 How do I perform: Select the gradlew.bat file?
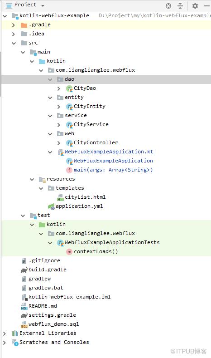tap(46, 288)
